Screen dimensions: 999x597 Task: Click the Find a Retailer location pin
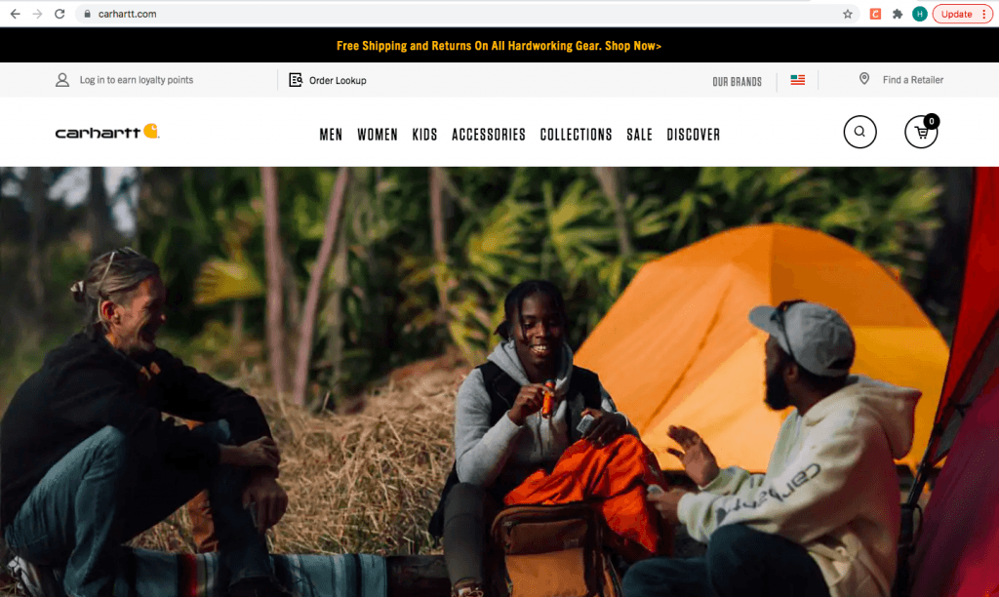click(864, 79)
